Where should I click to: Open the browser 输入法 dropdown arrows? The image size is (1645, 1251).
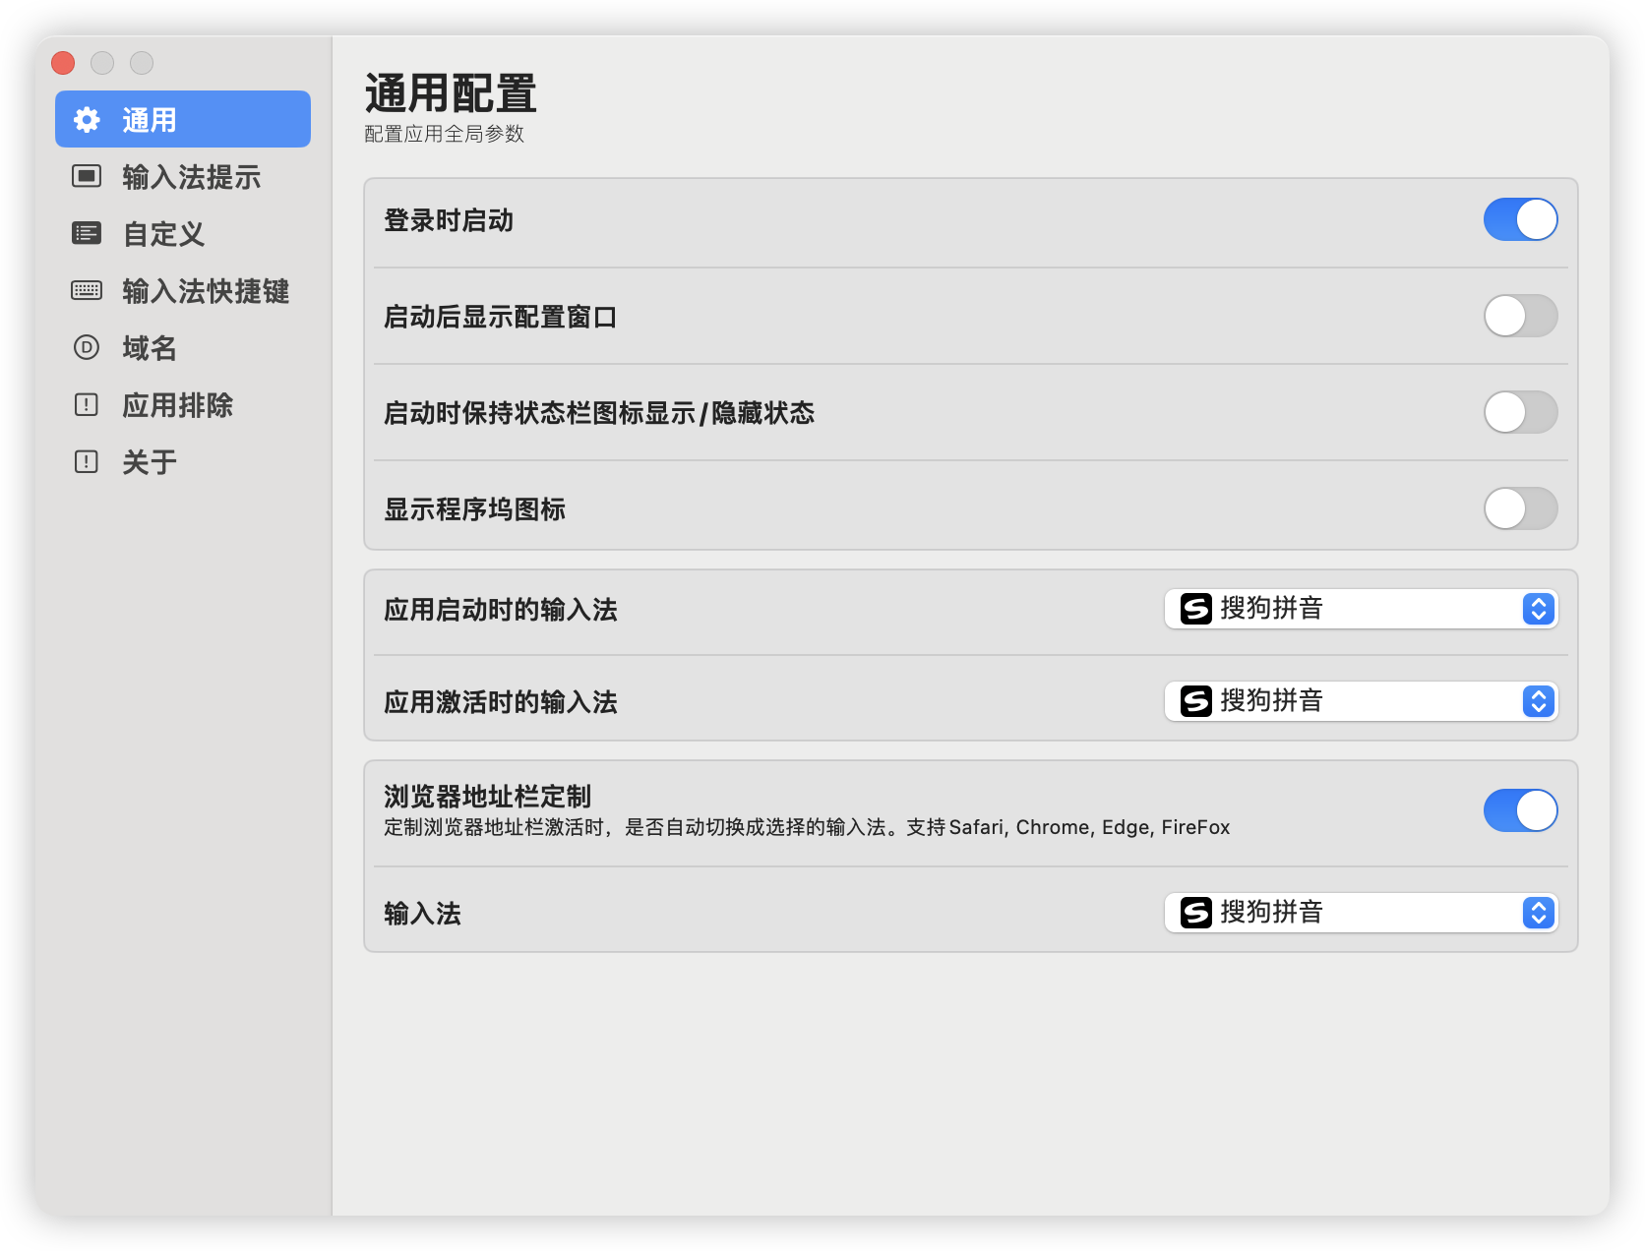pos(1539,913)
